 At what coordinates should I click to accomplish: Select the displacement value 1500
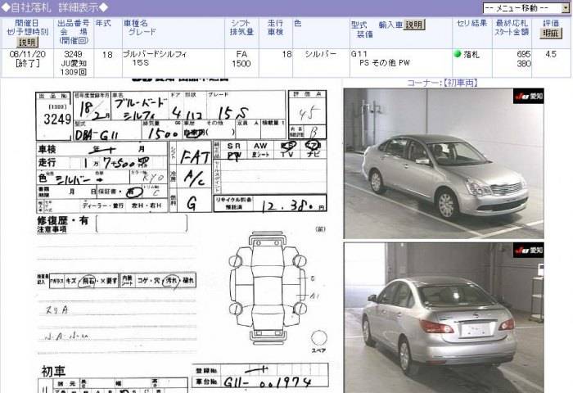241,64
